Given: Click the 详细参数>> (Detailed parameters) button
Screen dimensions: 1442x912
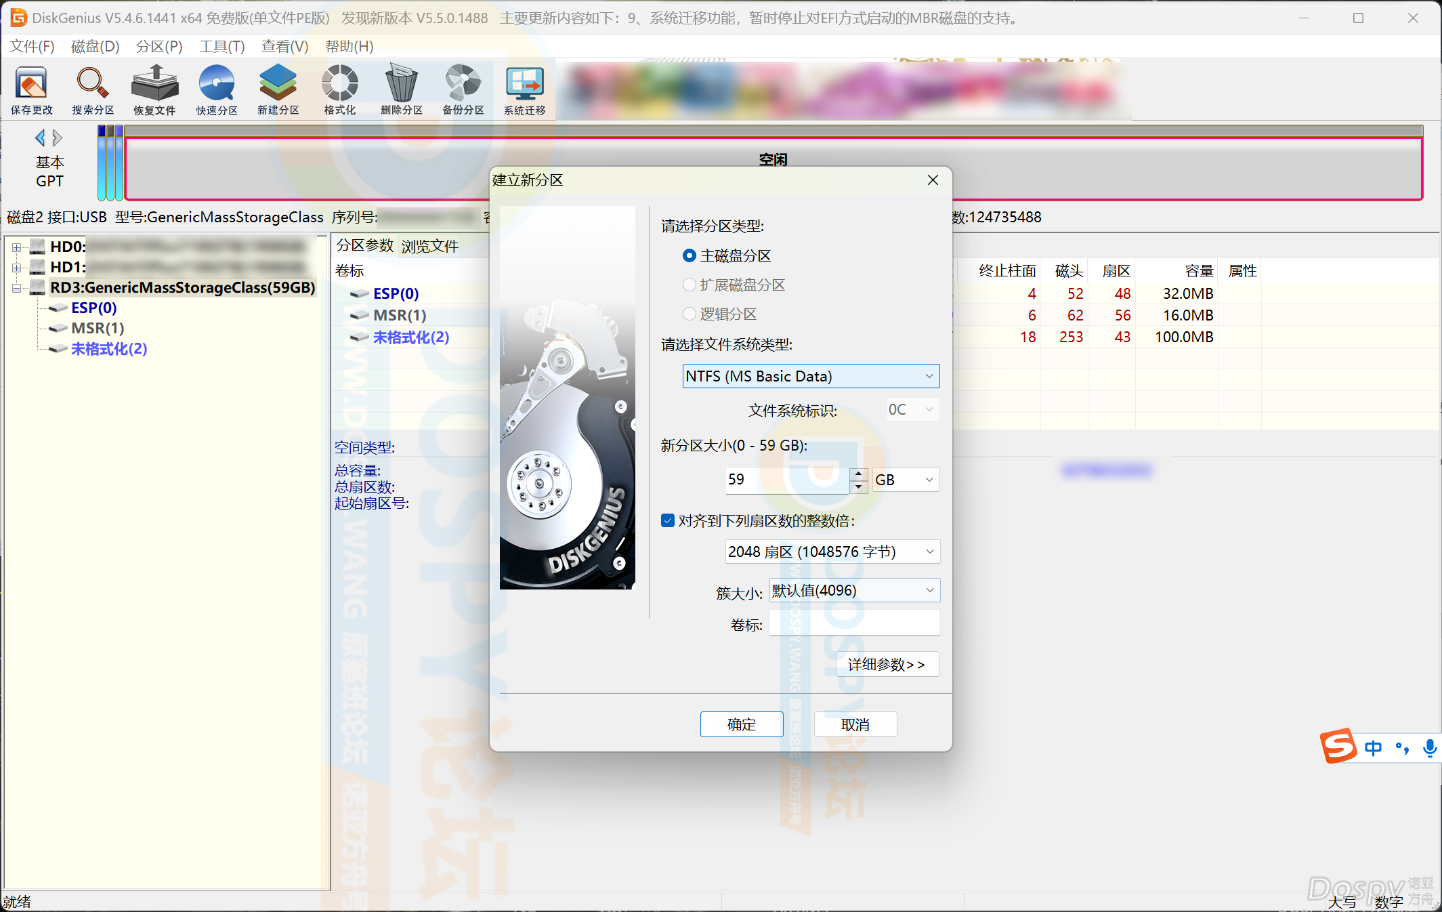Looking at the screenshot, I should 887,665.
